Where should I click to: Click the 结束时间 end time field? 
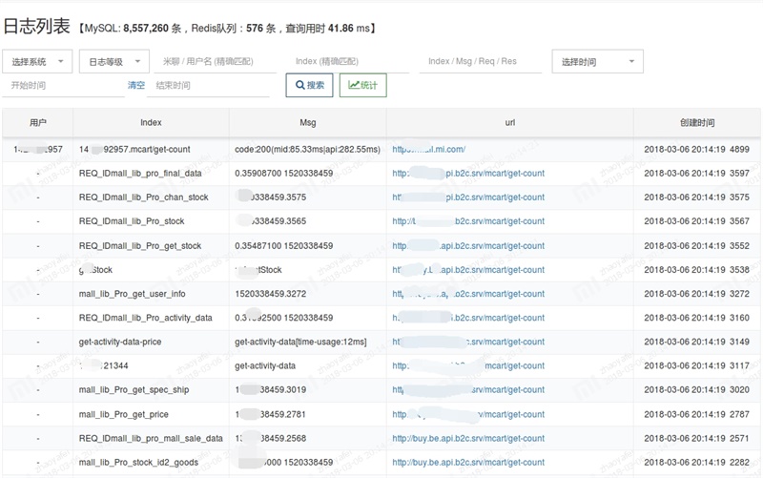coord(208,85)
